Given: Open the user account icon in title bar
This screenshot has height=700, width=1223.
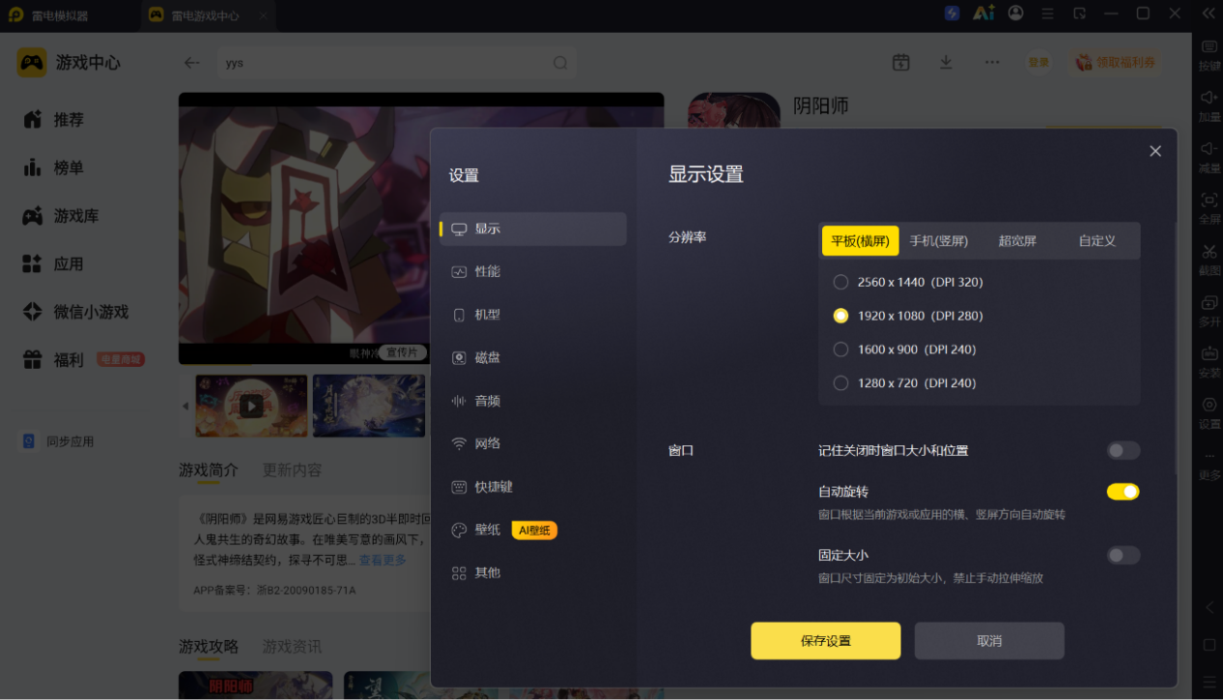Looking at the screenshot, I should pyautogui.click(x=1015, y=14).
